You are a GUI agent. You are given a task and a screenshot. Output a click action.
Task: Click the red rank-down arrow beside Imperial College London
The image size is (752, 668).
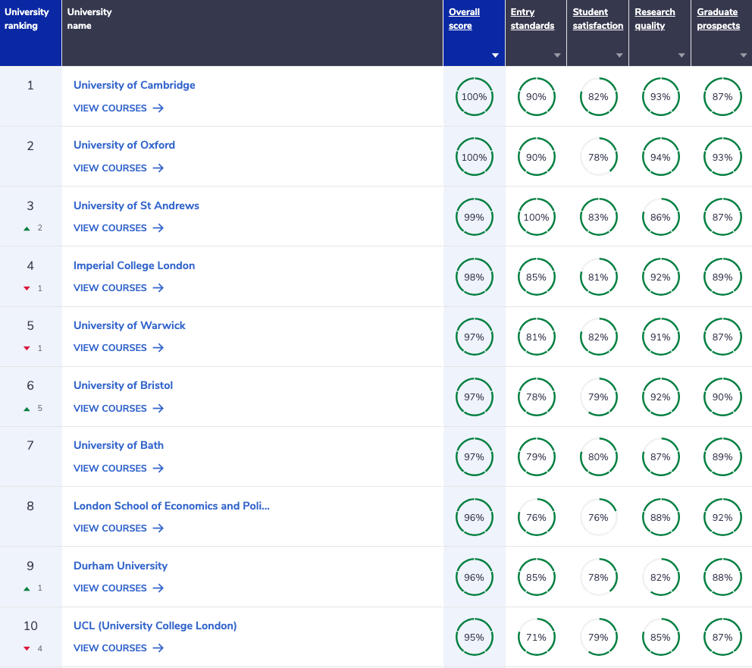(25, 288)
